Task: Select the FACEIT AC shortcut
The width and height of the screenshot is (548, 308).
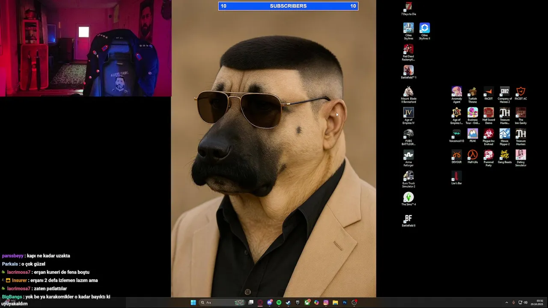Action: (x=521, y=93)
